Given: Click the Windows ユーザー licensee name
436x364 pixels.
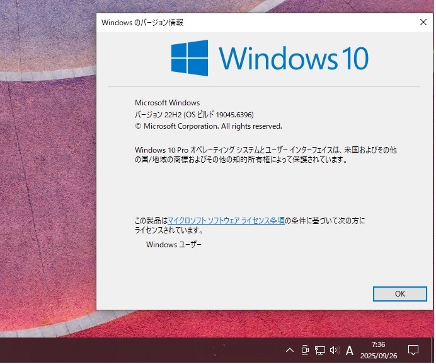Looking at the screenshot, I should [175, 245].
